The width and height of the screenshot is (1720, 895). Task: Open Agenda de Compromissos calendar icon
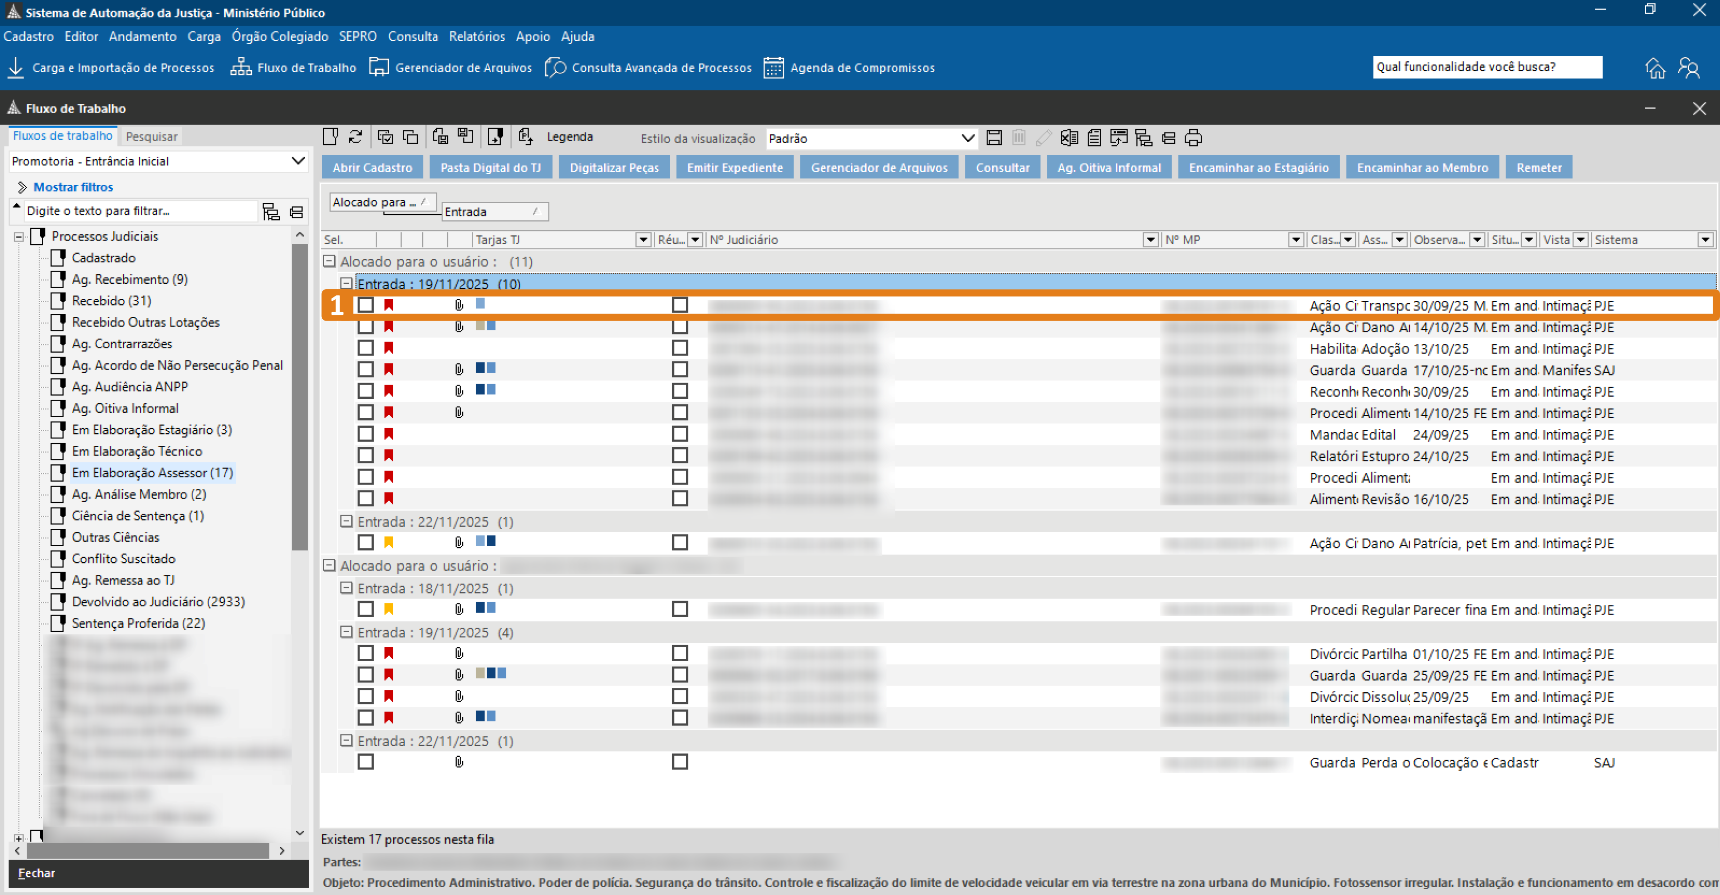pos(773,67)
